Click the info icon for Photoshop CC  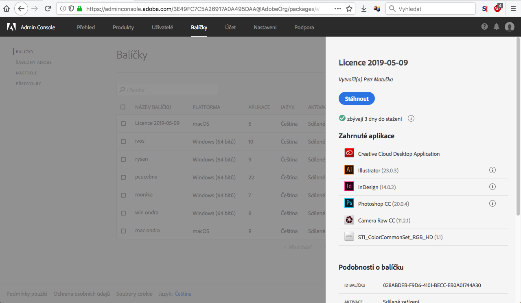tap(492, 203)
